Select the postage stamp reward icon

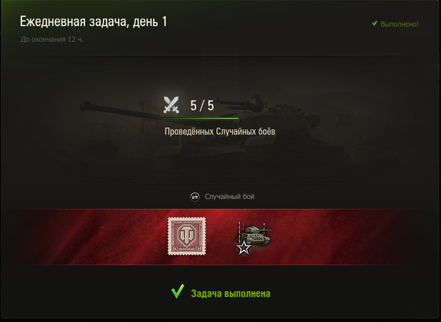(x=187, y=236)
